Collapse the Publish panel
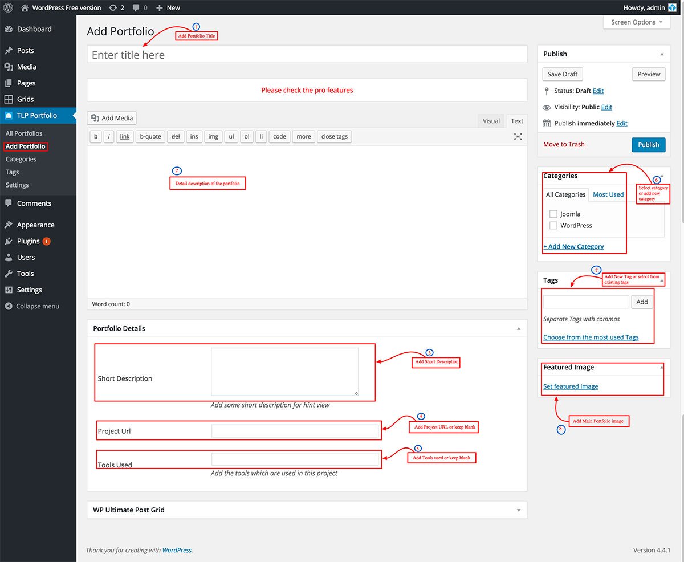The image size is (684, 562). [x=662, y=54]
